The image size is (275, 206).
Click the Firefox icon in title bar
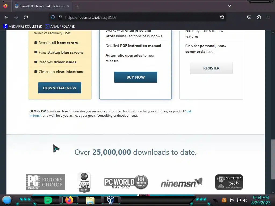click(x=5, y=6)
